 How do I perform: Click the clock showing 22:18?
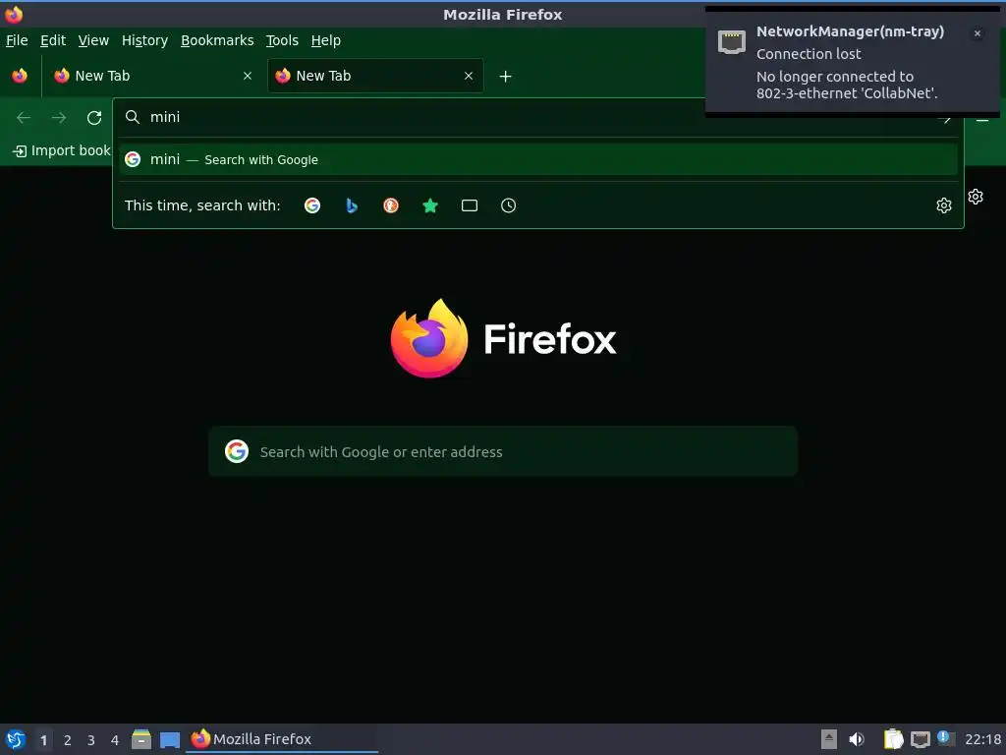pyautogui.click(x=982, y=739)
